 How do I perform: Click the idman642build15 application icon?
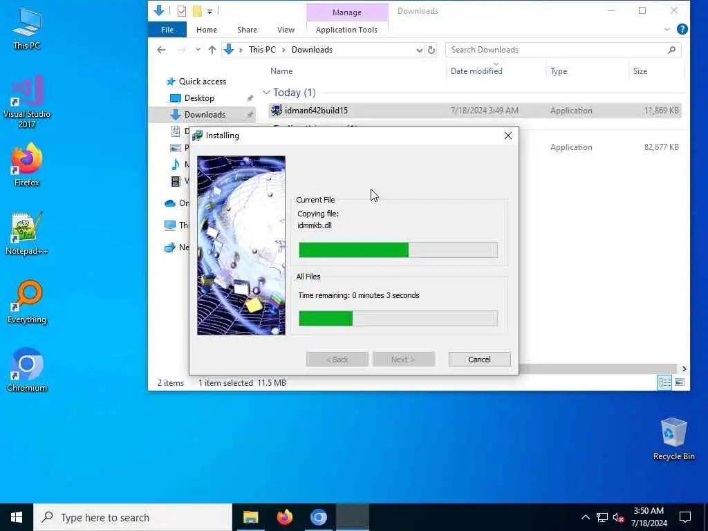click(277, 111)
